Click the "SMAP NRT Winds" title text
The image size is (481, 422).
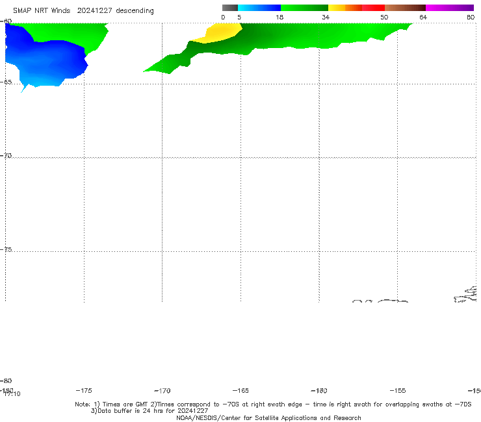[x=42, y=11]
